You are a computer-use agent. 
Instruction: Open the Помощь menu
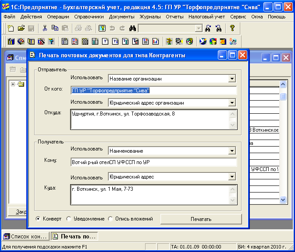(277, 17)
